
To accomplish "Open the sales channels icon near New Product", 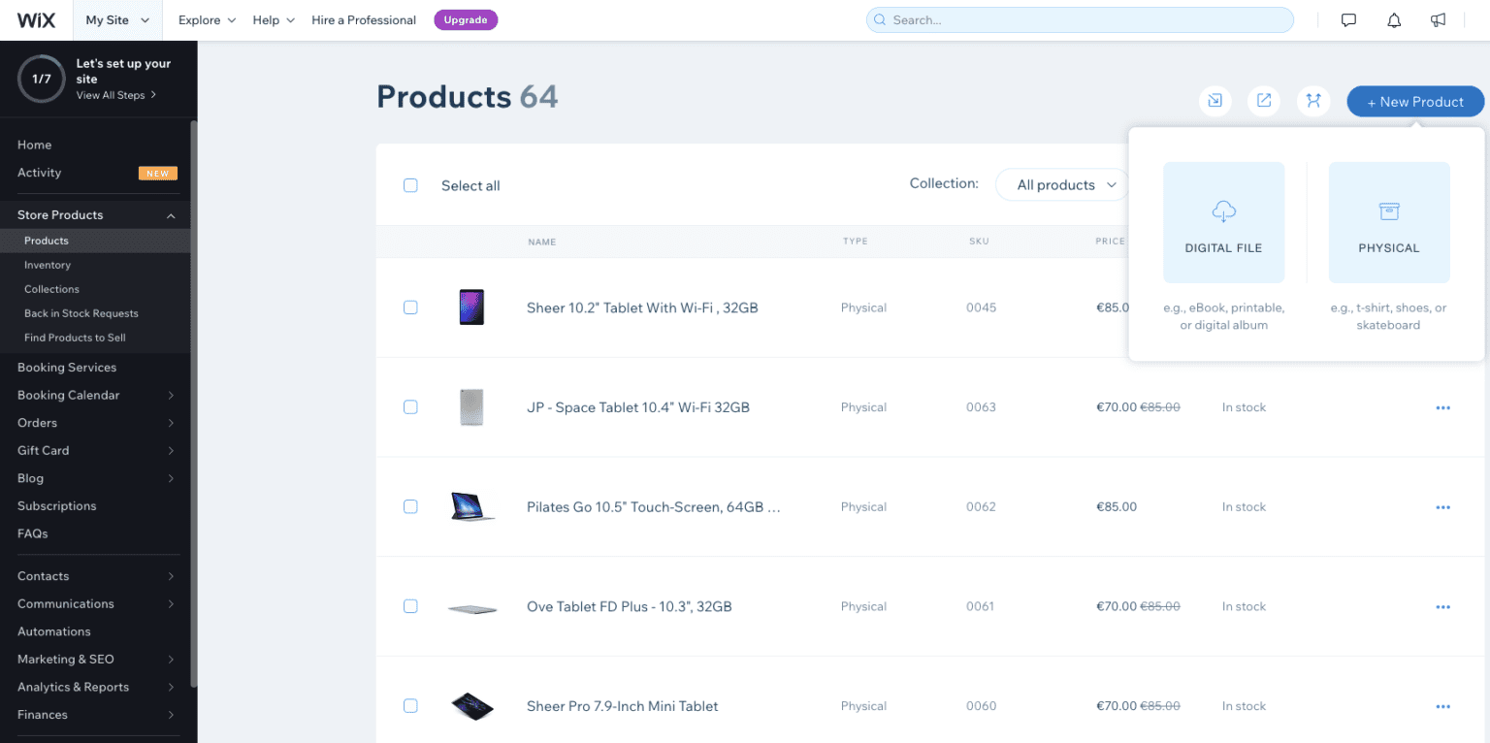I will pyautogui.click(x=1313, y=100).
